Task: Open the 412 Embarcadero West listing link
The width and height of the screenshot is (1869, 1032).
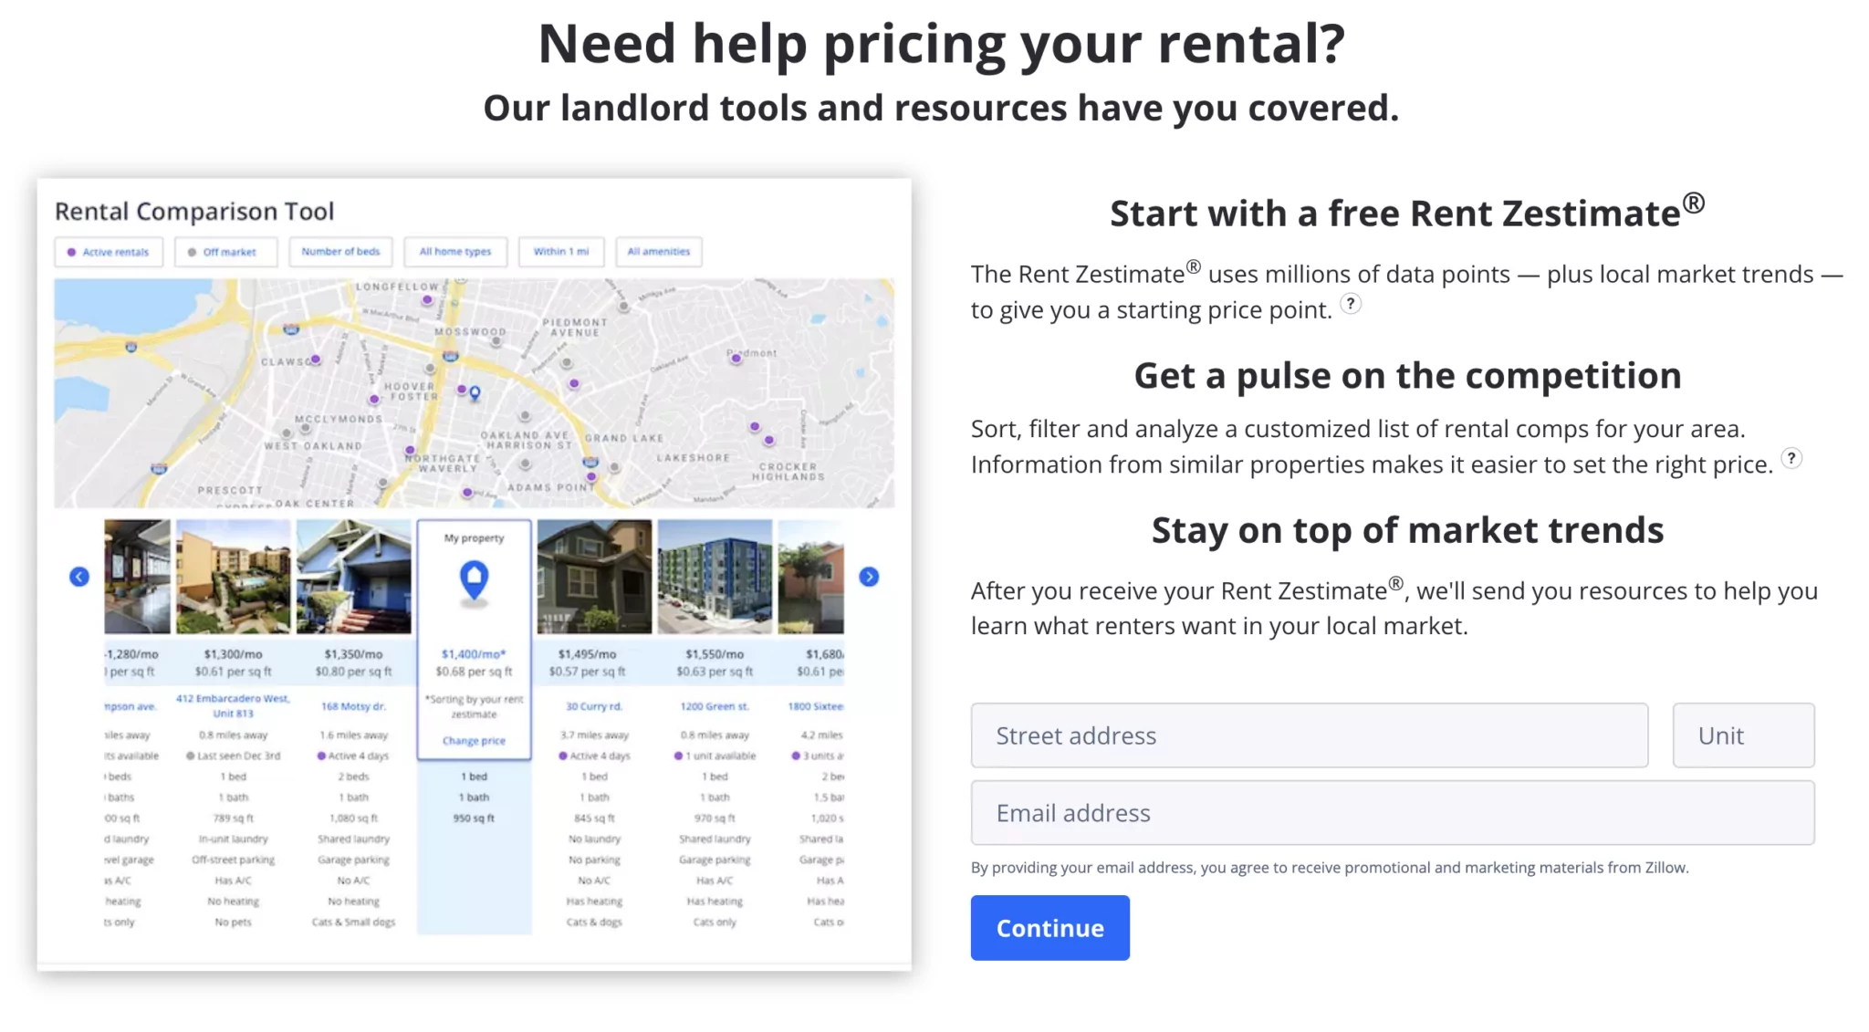Action: pyautogui.click(x=233, y=705)
